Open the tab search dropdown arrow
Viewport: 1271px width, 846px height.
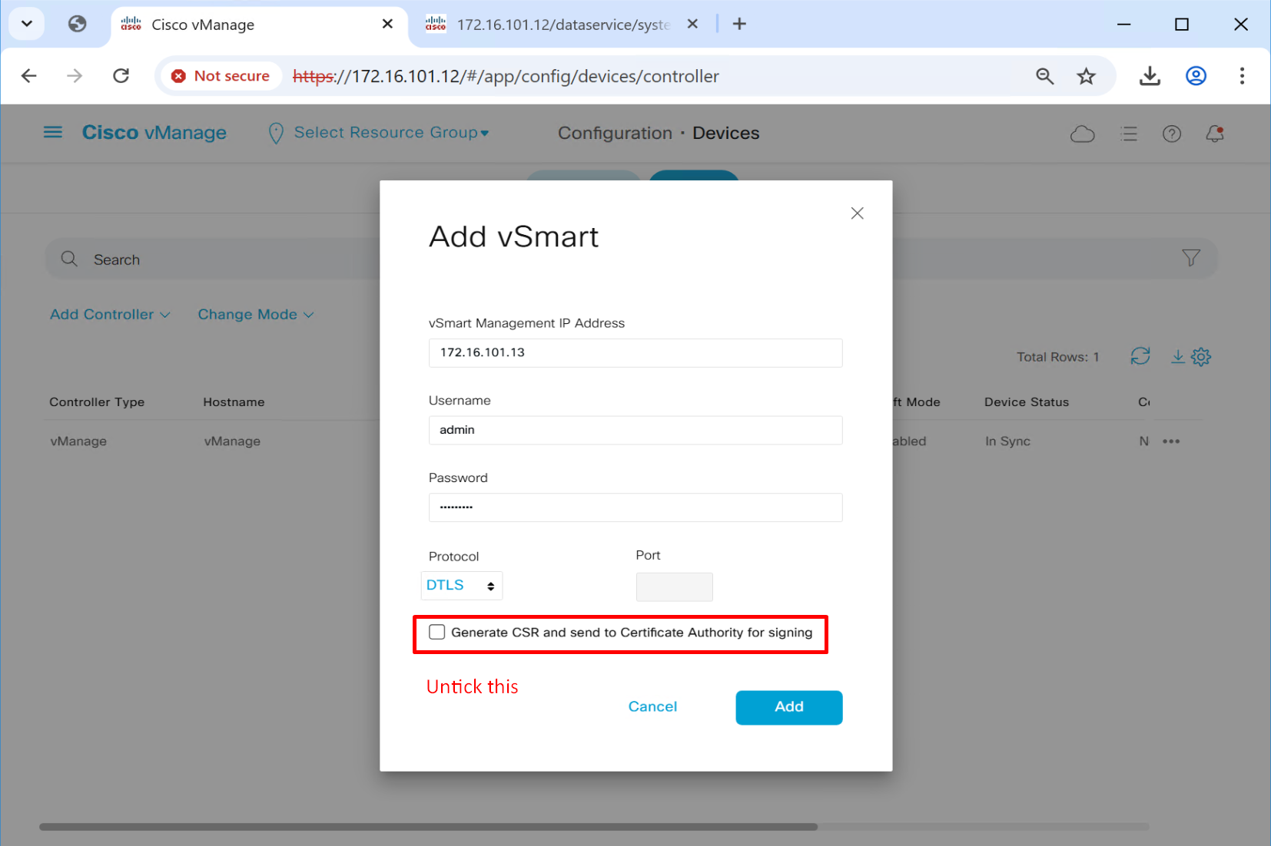[27, 24]
